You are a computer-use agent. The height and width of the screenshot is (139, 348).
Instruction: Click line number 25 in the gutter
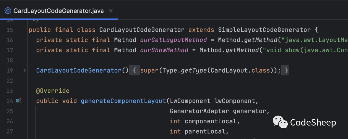[x=10, y=111]
